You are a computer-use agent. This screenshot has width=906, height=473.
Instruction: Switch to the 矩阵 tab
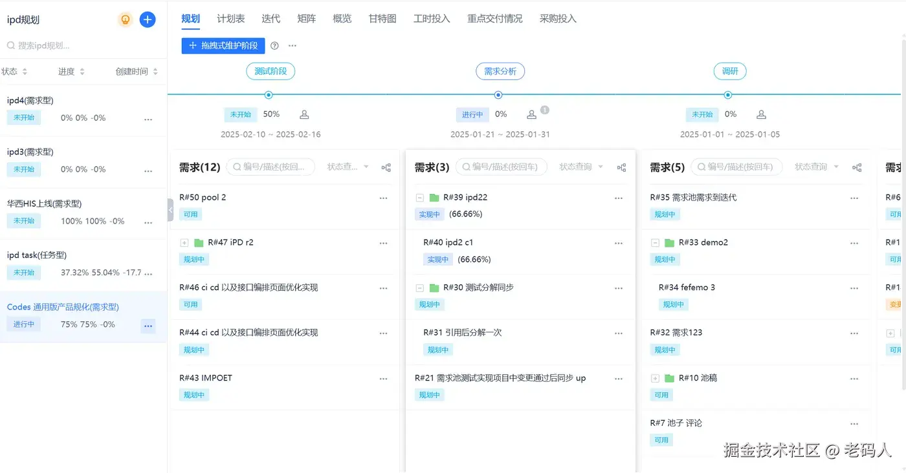tap(307, 19)
